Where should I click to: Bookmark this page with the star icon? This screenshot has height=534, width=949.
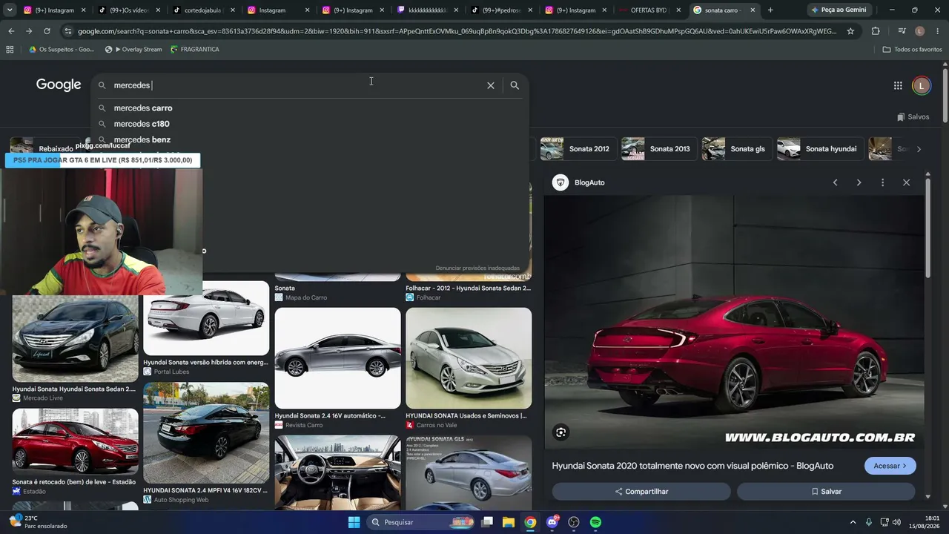(850, 31)
